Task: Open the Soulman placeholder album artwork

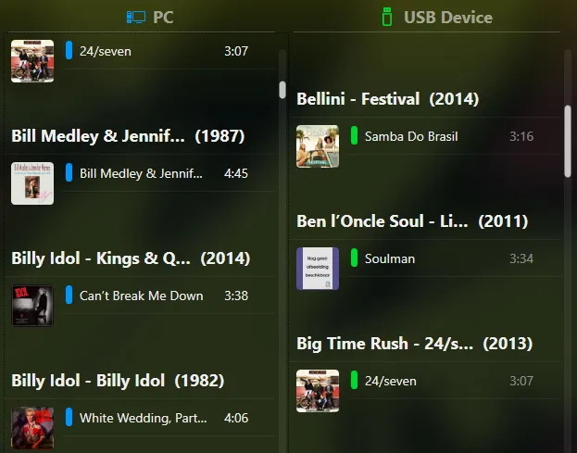Action: point(318,269)
